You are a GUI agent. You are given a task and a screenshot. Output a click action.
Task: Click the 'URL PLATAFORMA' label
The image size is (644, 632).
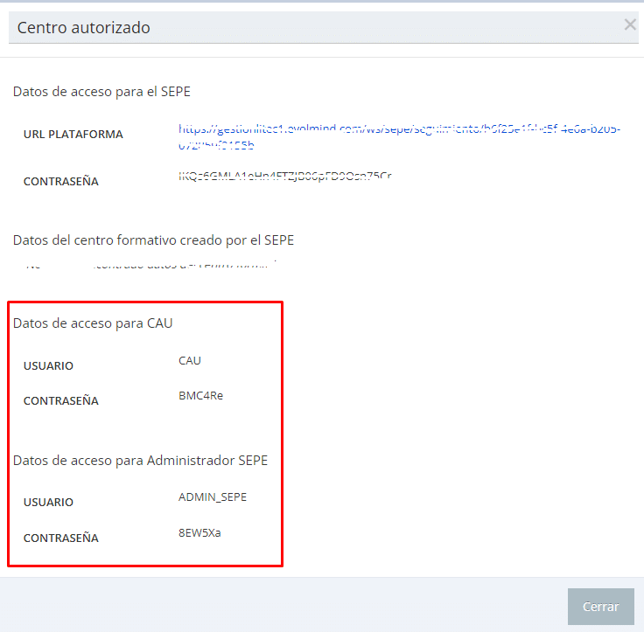pos(73,135)
